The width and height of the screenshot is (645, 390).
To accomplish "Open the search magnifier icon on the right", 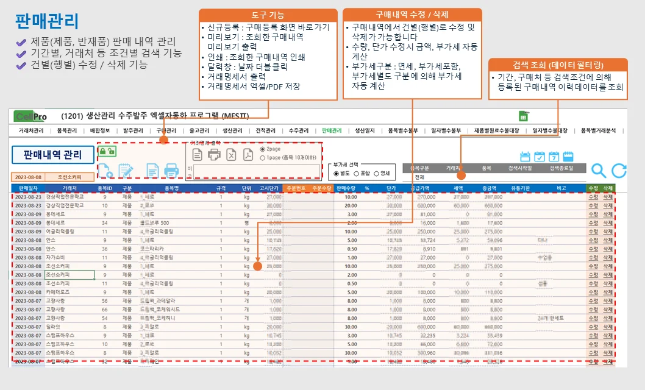I will 599,171.
